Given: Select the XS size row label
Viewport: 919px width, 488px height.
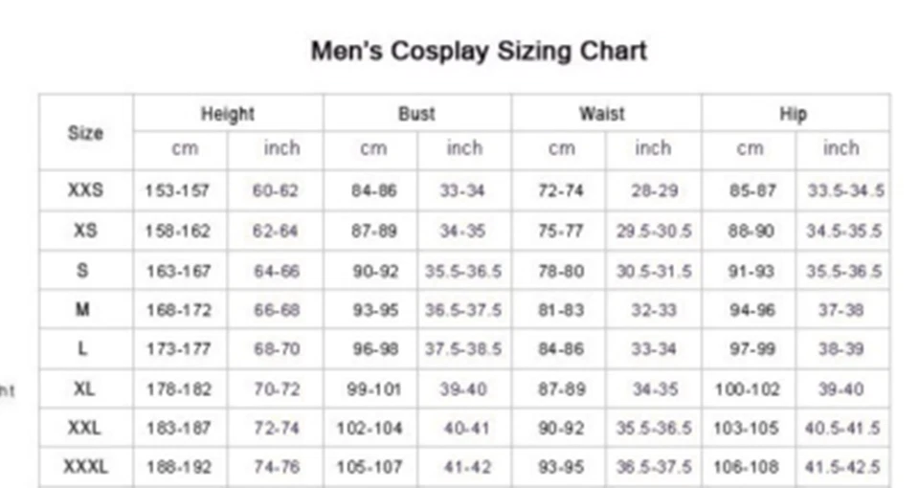Looking at the screenshot, I should tap(85, 231).
